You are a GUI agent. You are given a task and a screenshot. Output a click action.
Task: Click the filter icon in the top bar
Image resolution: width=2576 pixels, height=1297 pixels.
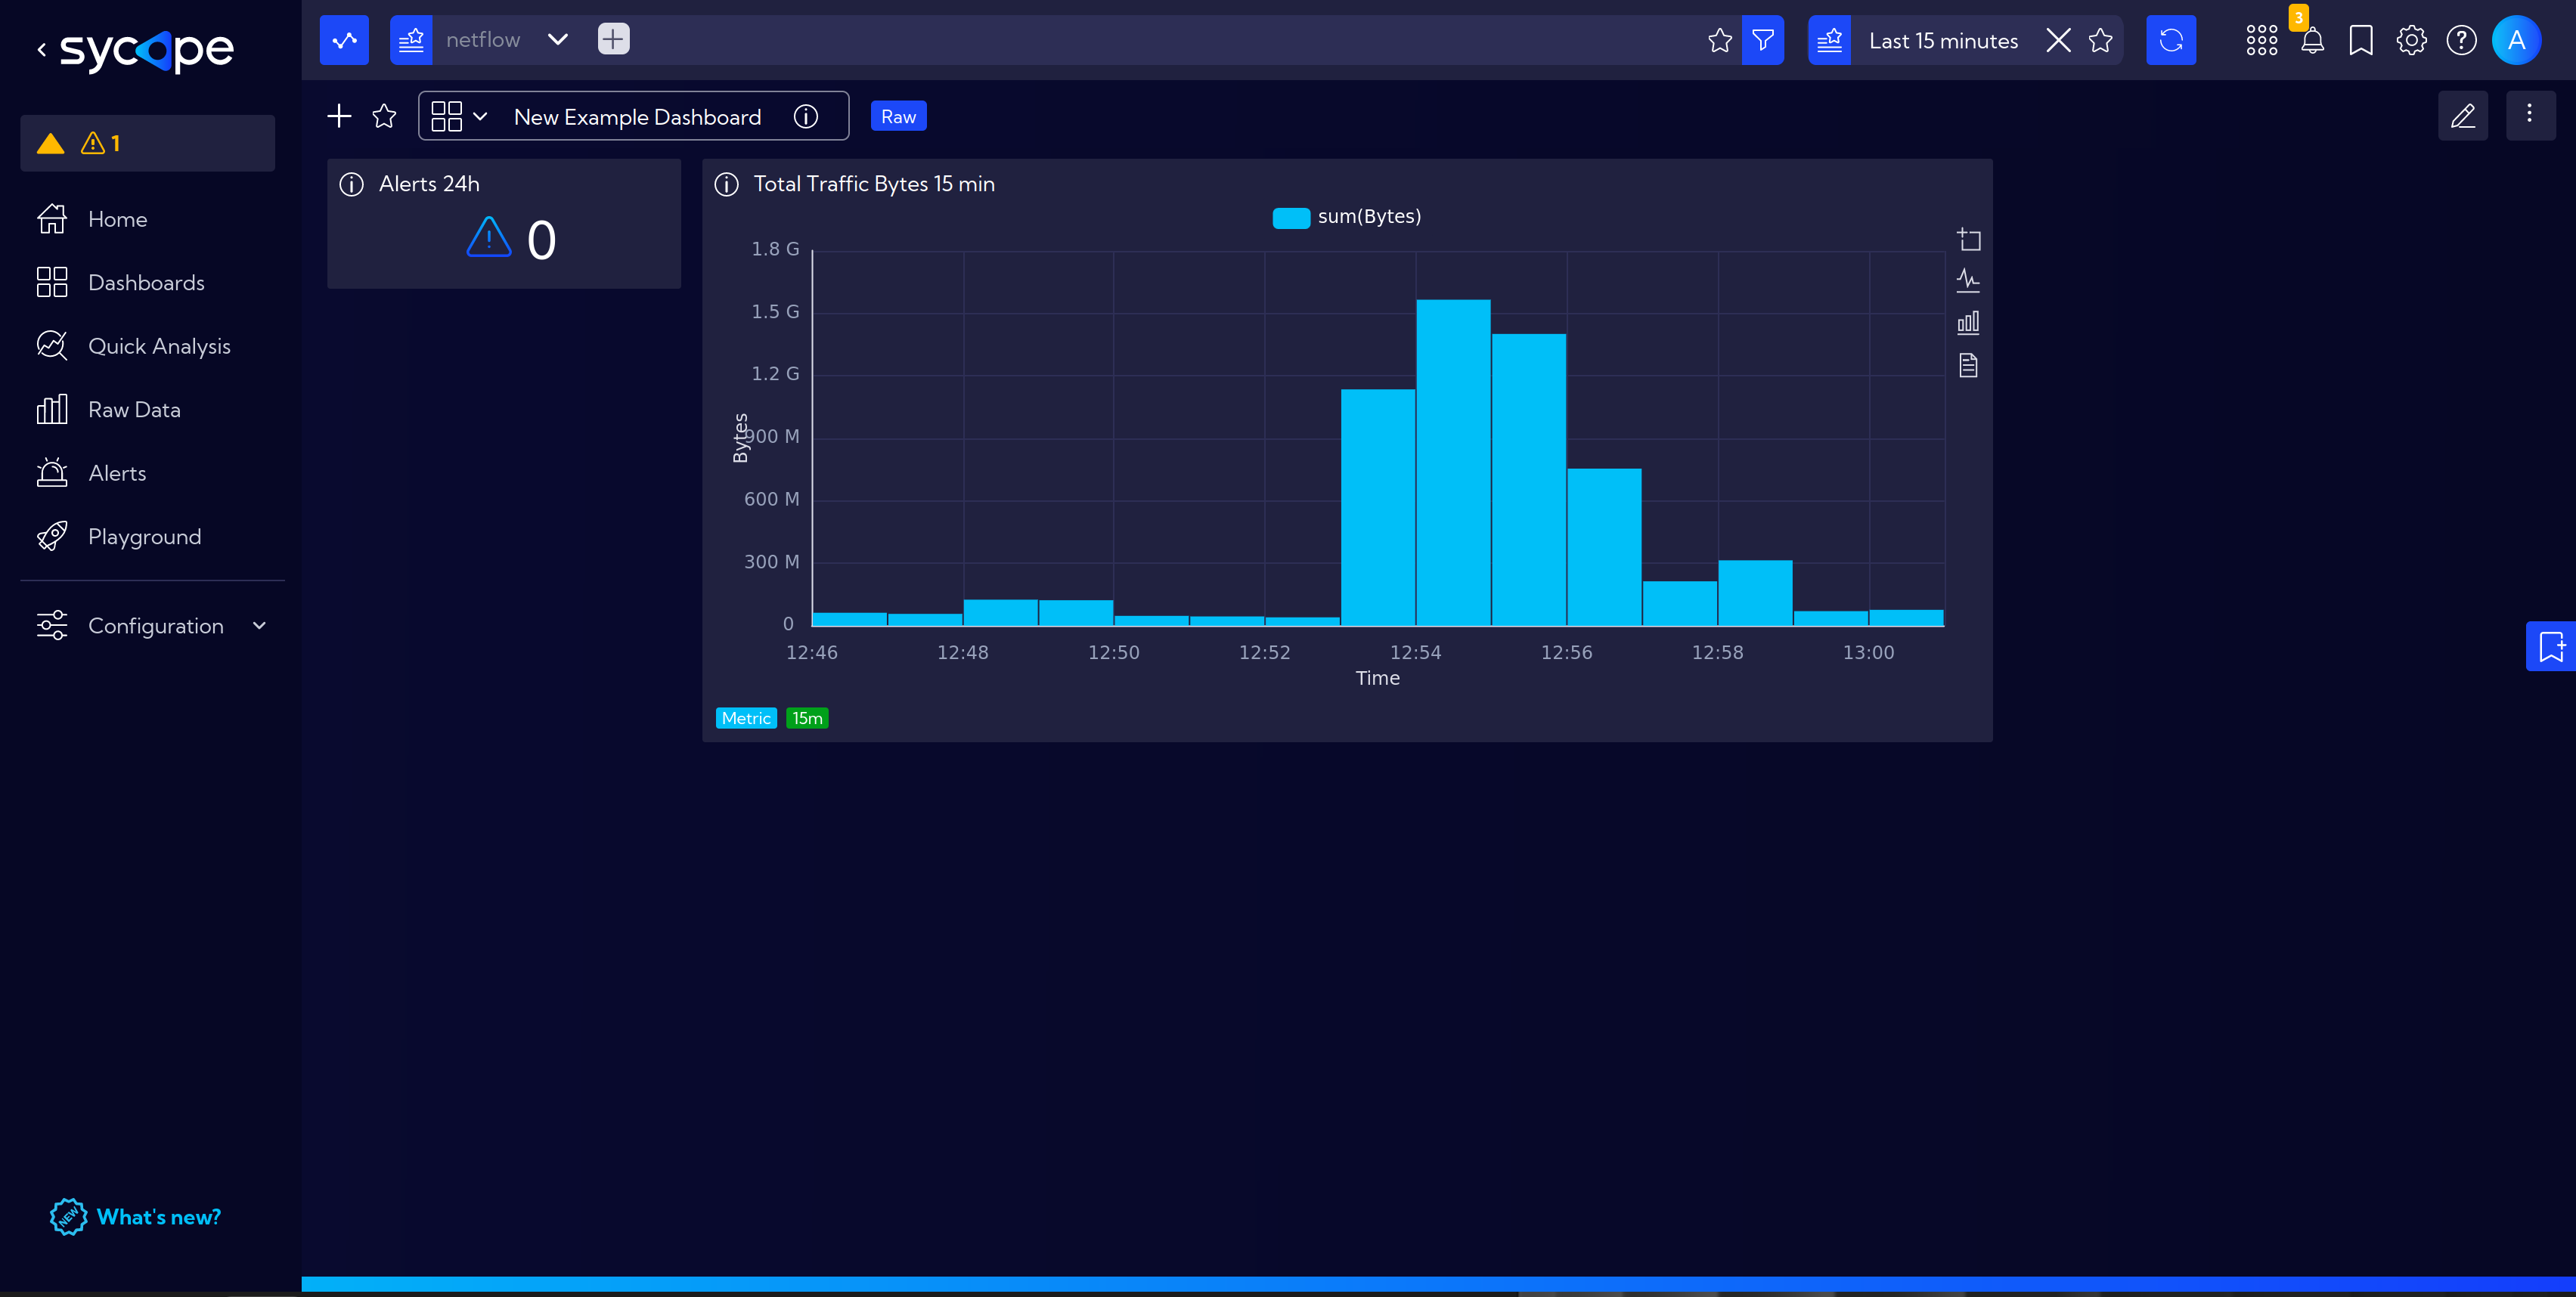[1764, 40]
